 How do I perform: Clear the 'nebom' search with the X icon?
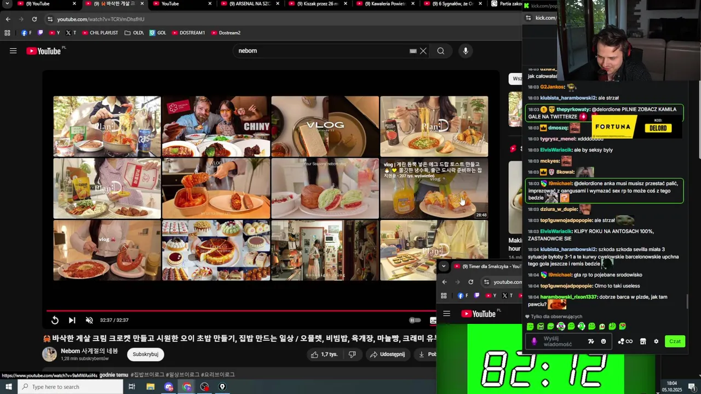click(x=423, y=51)
